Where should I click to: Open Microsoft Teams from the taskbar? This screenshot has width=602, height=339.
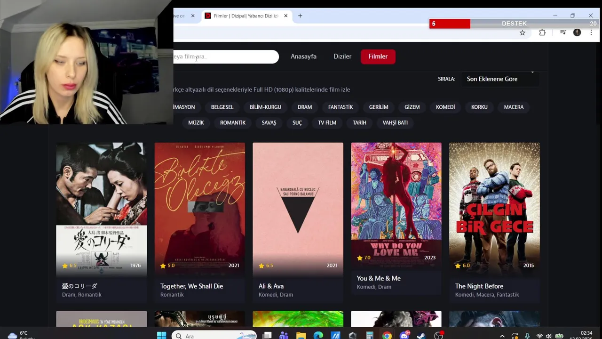[284, 336]
